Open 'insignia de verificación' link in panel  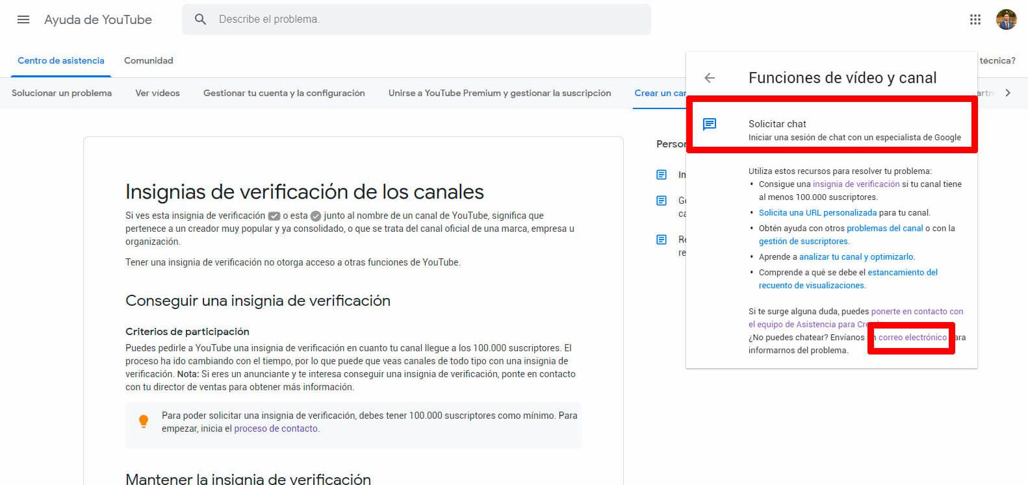click(856, 184)
